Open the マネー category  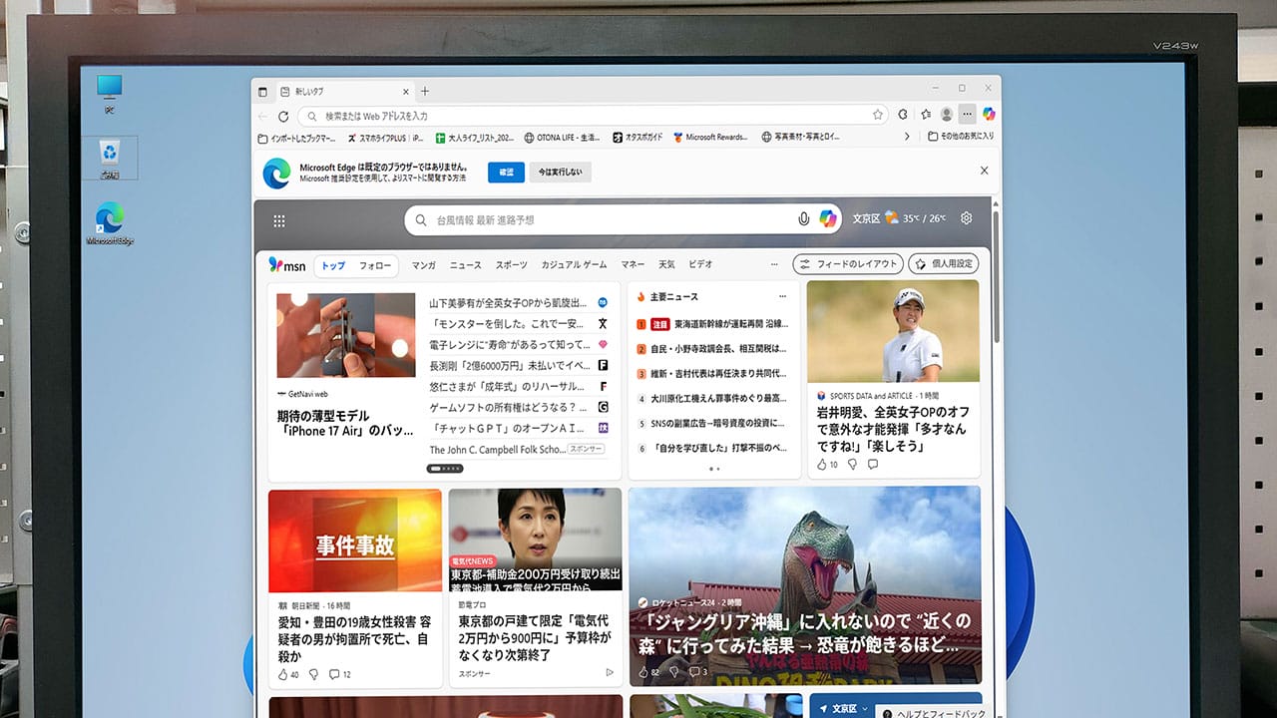coord(633,265)
